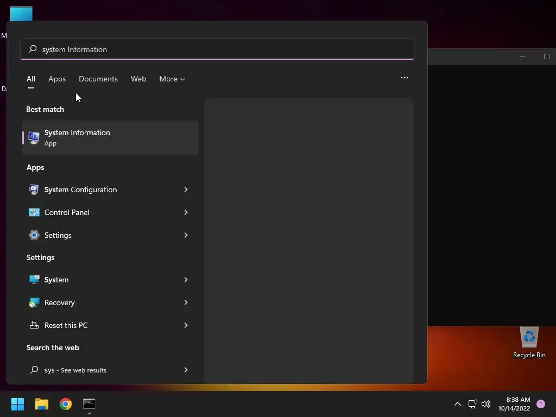Click the search magnifier icon in search box

click(33, 49)
